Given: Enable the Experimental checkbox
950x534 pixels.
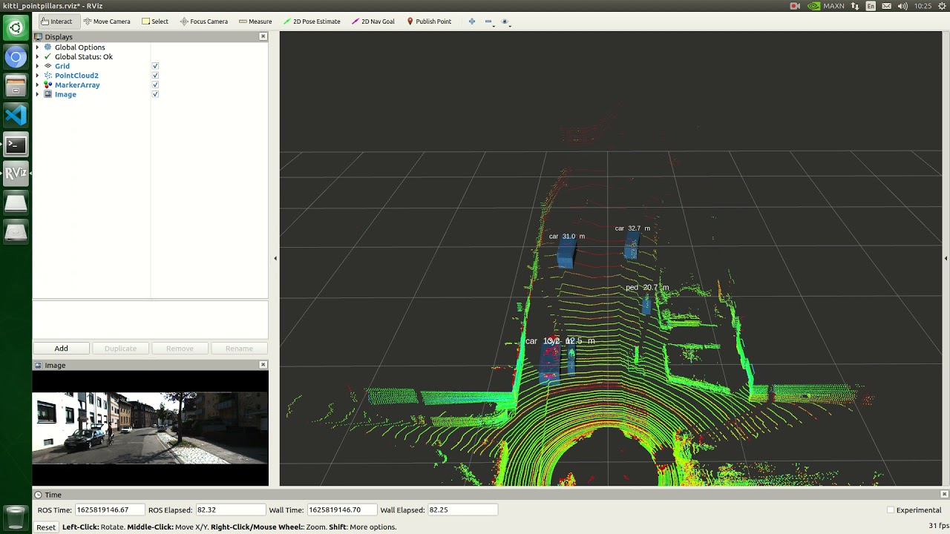Looking at the screenshot, I should click(891, 510).
